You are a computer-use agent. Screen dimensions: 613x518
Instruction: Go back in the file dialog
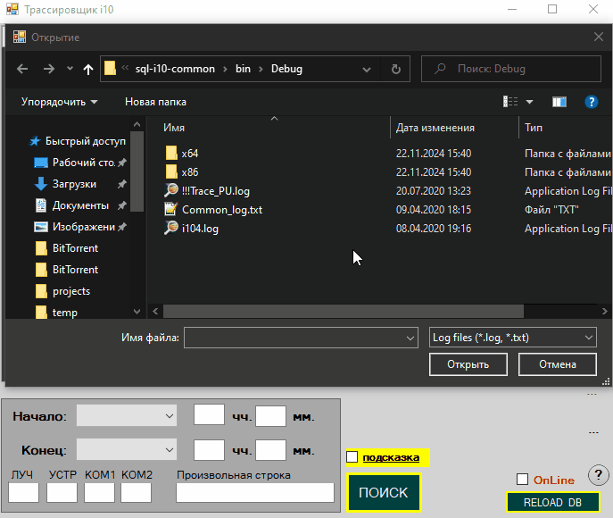tap(22, 70)
